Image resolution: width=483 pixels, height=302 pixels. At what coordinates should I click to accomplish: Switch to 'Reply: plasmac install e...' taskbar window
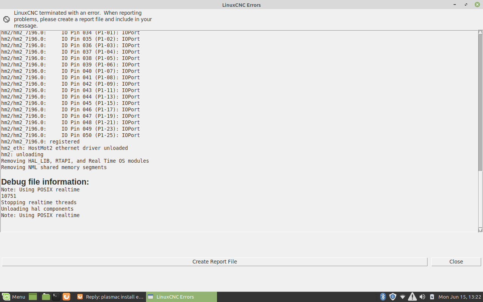[111, 297]
